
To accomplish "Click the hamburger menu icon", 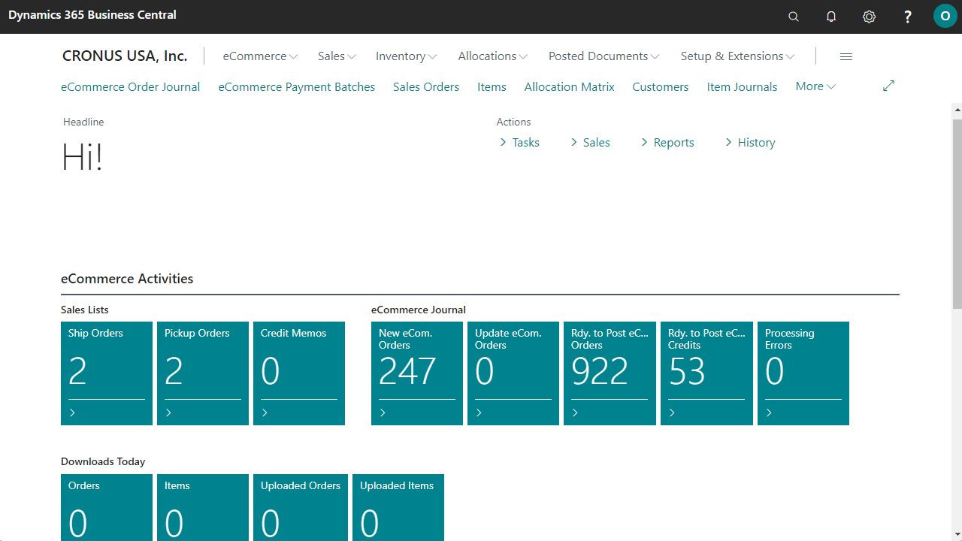I will pos(846,56).
